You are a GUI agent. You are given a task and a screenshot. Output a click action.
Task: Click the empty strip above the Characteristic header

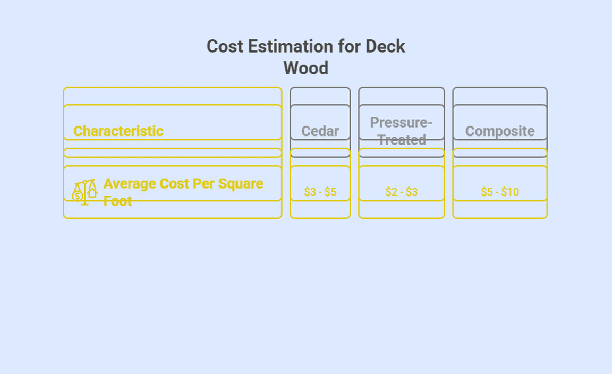172,96
